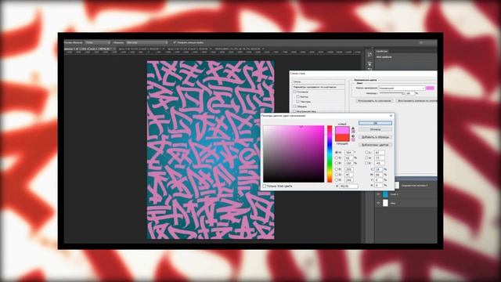Close the color picker dialog with X
Image resolution: width=501 pixels, height=282 pixels.
tap(391, 116)
